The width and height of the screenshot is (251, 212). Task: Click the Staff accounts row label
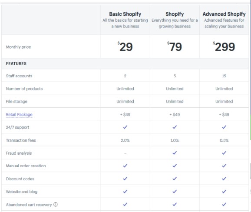[x=19, y=76]
